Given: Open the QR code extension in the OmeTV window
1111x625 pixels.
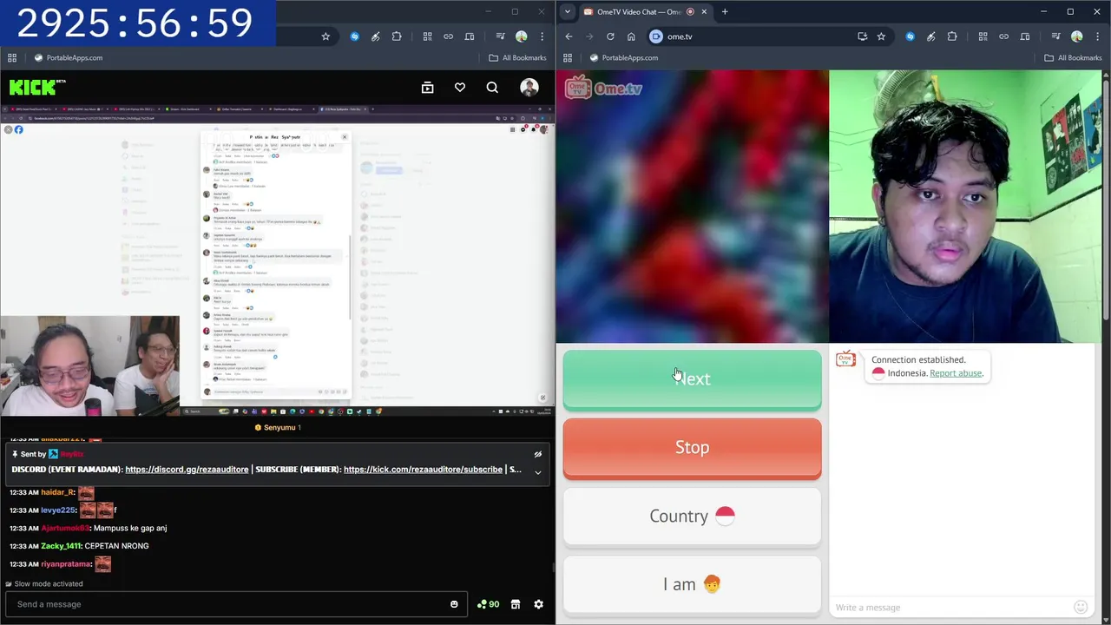Looking at the screenshot, I should [x=983, y=36].
